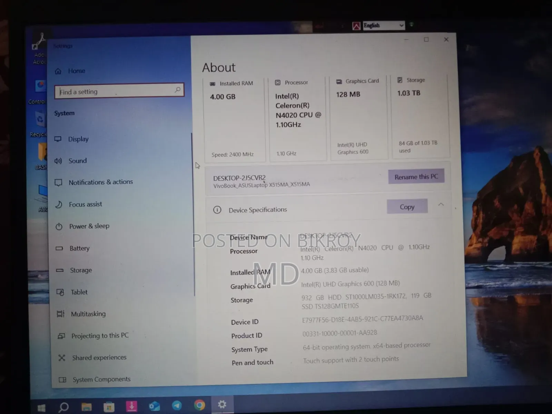552x414 pixels.
Task: Open Telegram from taskbar
Action: (177, 405)
